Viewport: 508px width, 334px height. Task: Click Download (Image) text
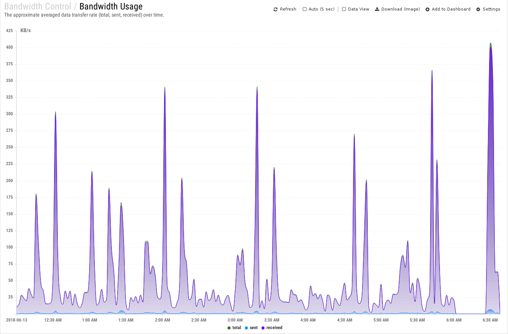(x=401, y=9)
